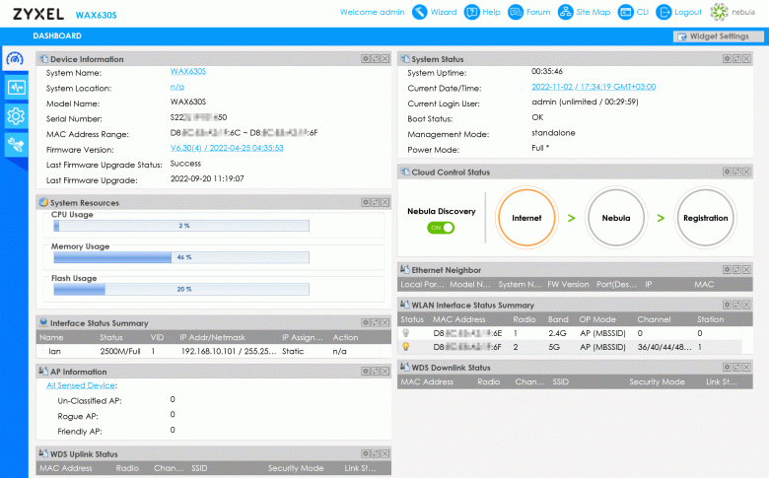Refresh the WDS Uplink Status widget
769x478 pixels.
coord(376,453)
